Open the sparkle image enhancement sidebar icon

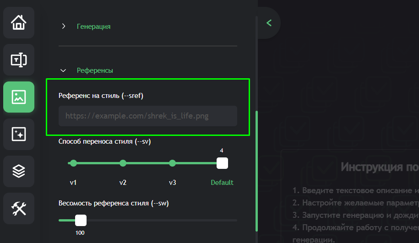[x=19, y=134]
